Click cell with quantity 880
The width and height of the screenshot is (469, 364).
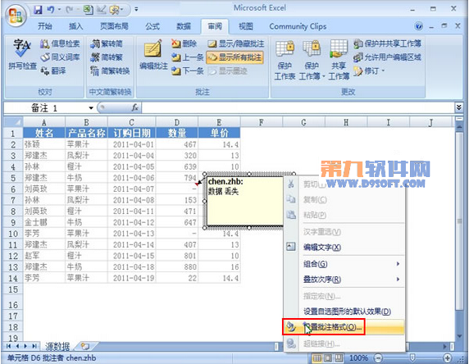[177, 266]
